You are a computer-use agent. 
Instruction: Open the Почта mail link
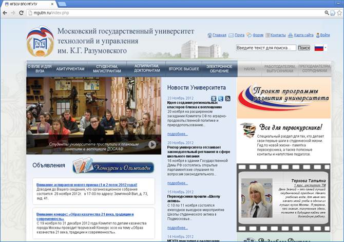click(239, 35)
